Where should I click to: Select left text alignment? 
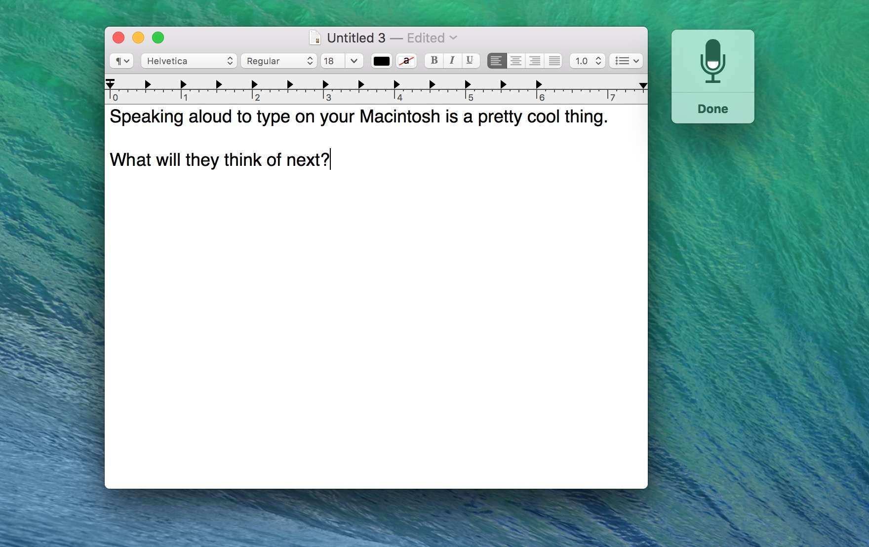tap(496, 61)
